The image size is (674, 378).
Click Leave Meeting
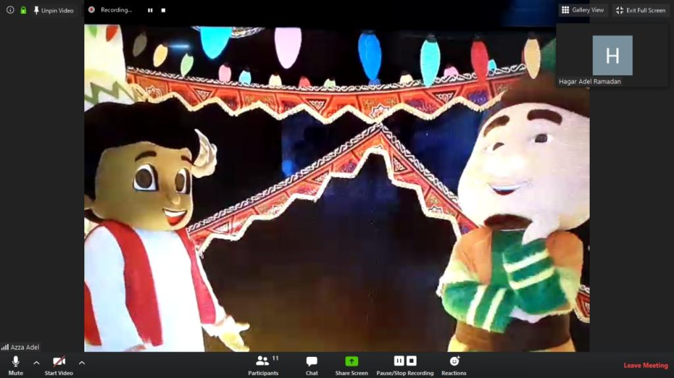coord(646,366)
